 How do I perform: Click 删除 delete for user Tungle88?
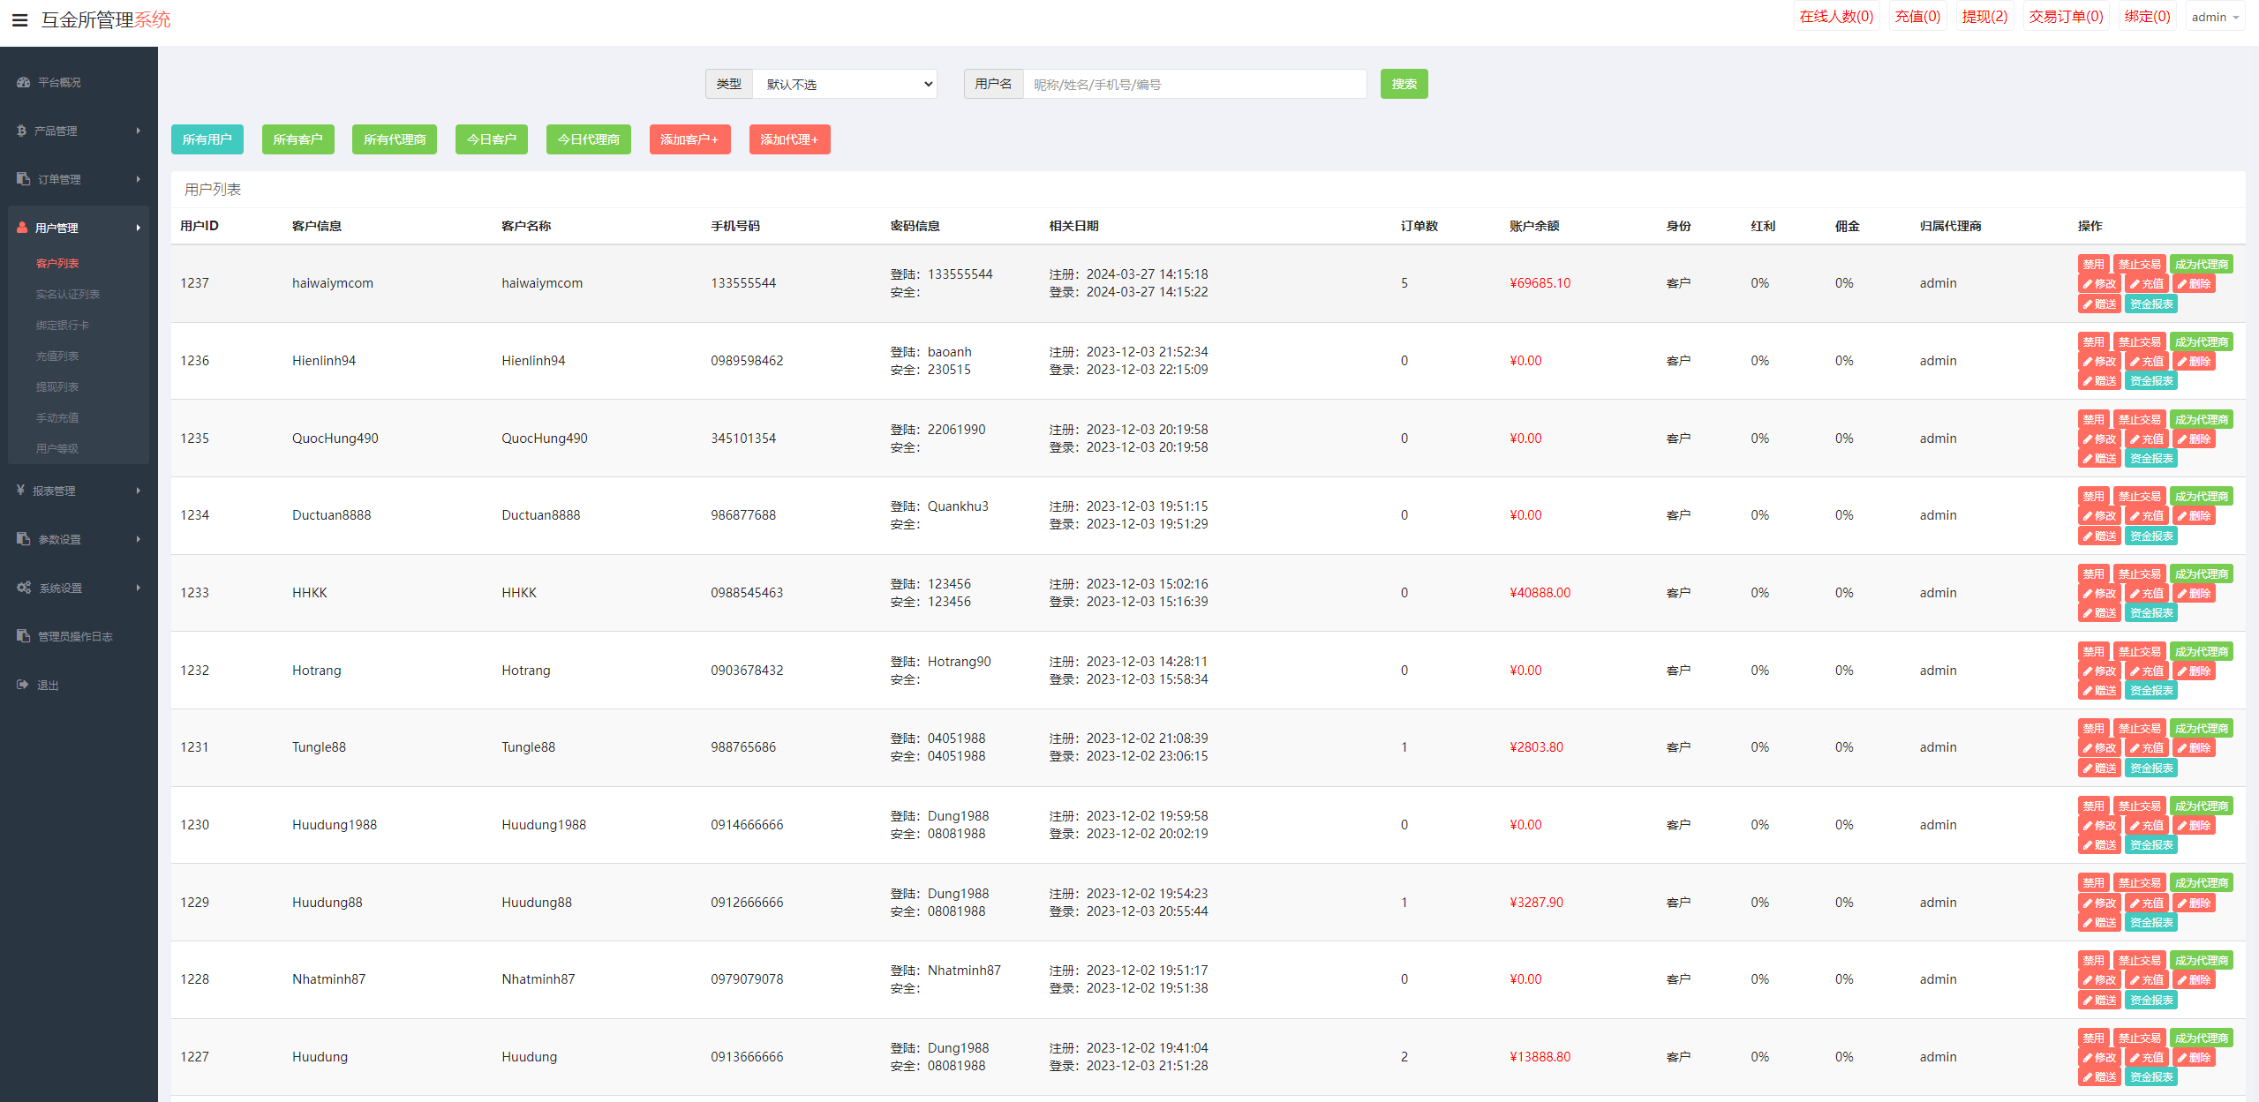click(2194, 748)
